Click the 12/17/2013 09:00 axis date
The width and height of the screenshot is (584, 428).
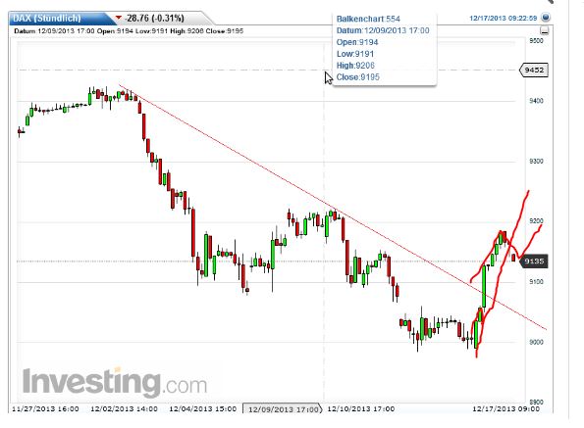505,408
